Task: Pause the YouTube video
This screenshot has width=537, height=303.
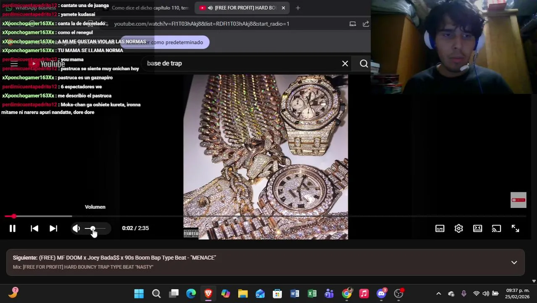Action: (12, 229)
